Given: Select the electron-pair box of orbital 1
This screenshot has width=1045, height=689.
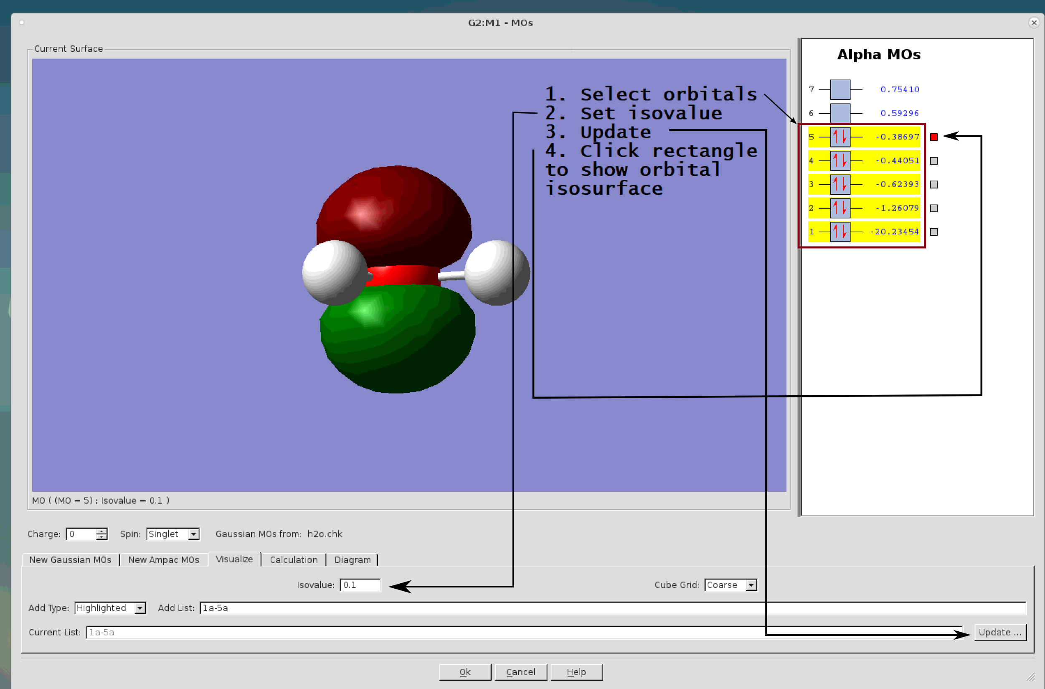Looking at the screenshot, I should pos(840,231).
